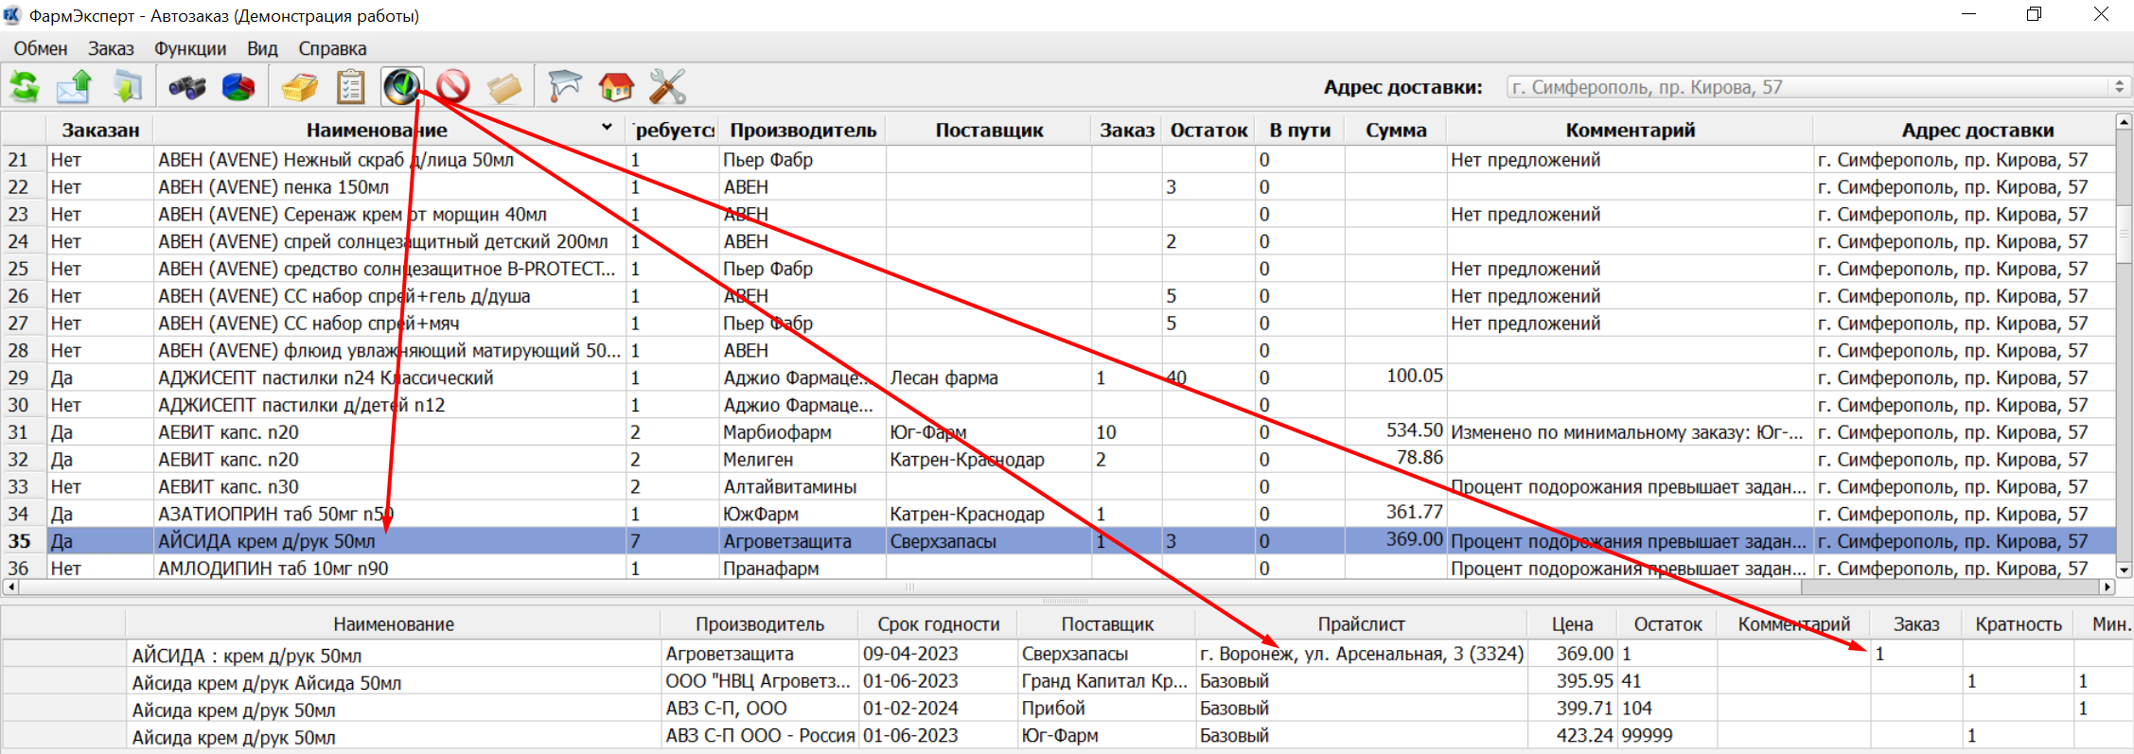
Task: Click the Комментарий header in upper table
Action: [1630, 131]
